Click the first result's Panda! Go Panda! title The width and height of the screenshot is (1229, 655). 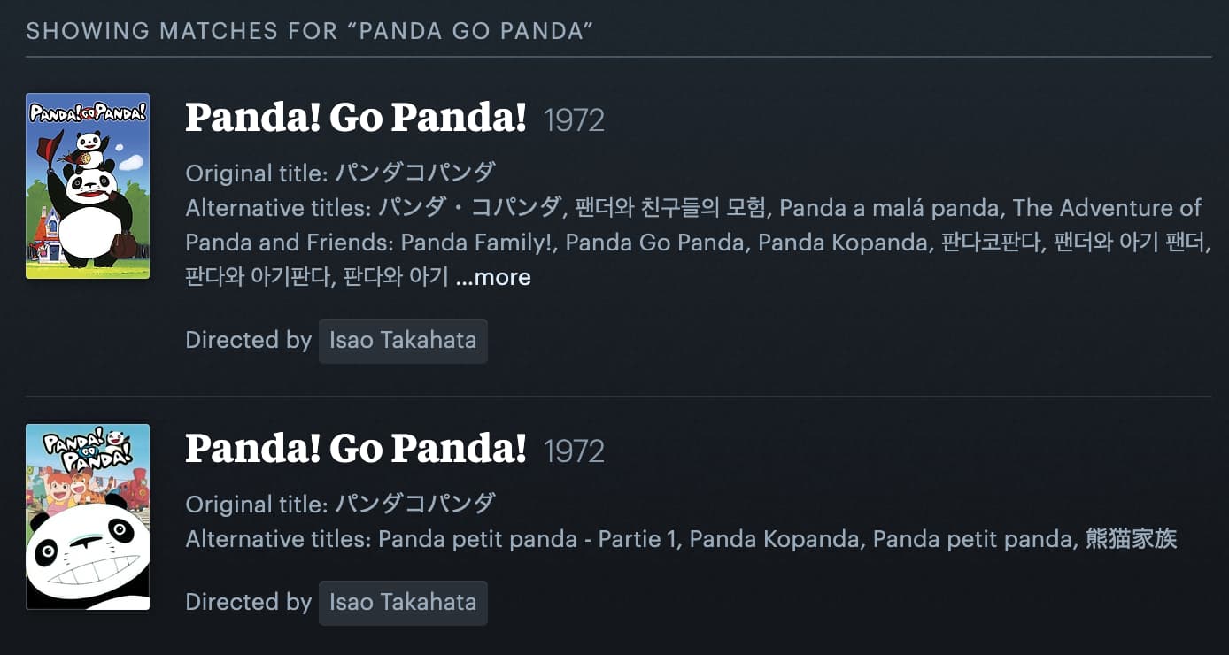coord(356,118)
